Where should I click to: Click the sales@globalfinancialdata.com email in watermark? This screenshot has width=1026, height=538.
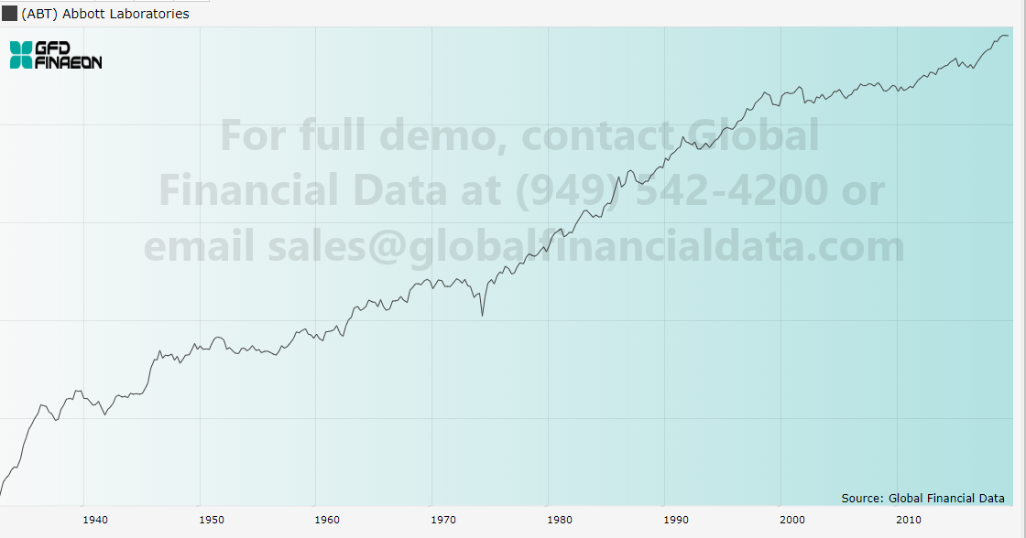[586, 246]
